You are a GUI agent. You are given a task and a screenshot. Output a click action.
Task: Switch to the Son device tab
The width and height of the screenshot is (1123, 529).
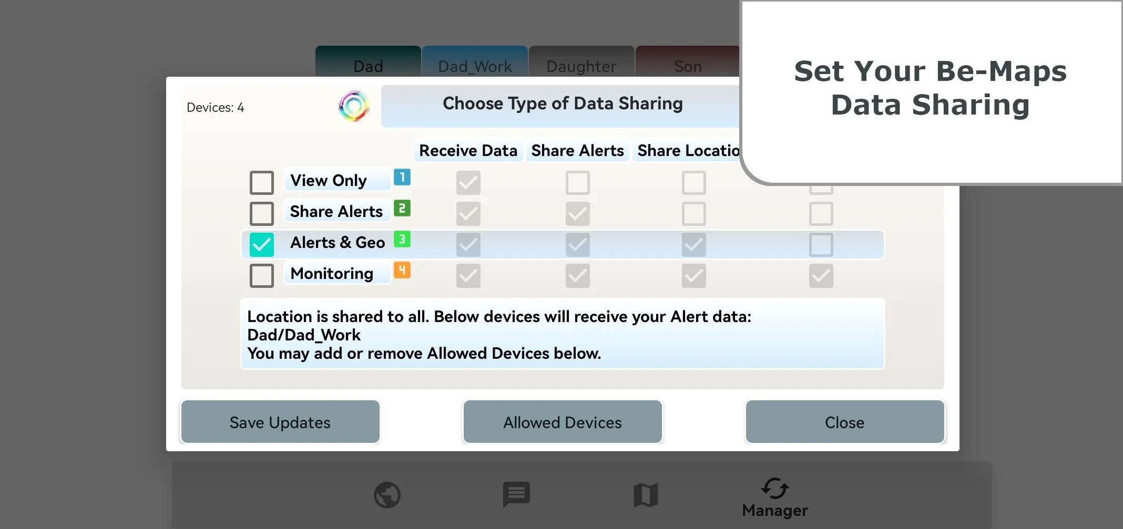coord(688,62)
